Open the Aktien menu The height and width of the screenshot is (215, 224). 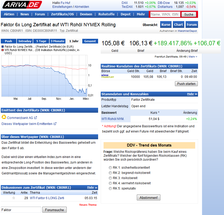pyautogui.click(x=9, y=14)
